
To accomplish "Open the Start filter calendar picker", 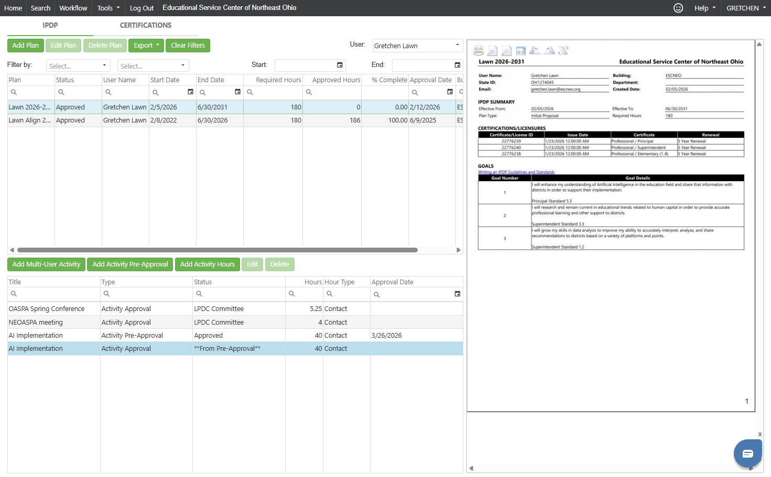I will pos(340,65).
